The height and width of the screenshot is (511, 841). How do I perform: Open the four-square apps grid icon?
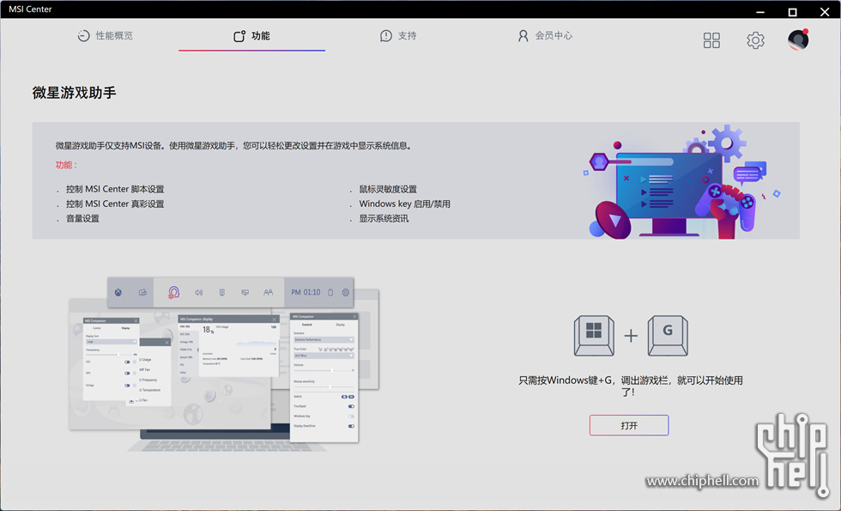click(711, 40)
